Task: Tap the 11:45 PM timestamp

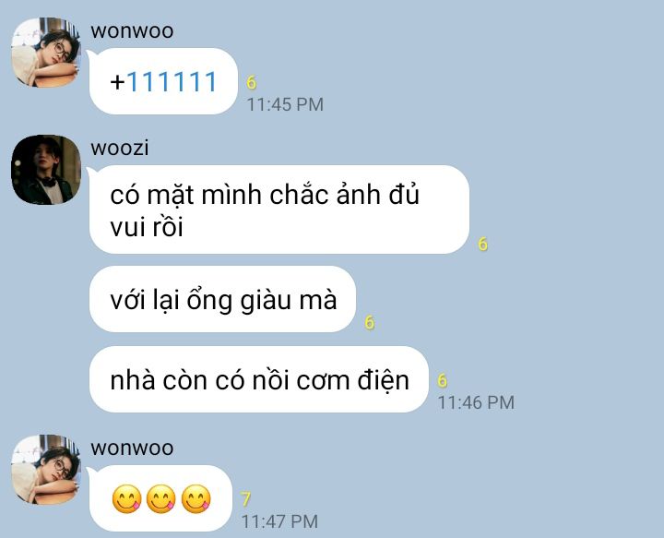Action: pyautogui.click(x=285, y=104)
